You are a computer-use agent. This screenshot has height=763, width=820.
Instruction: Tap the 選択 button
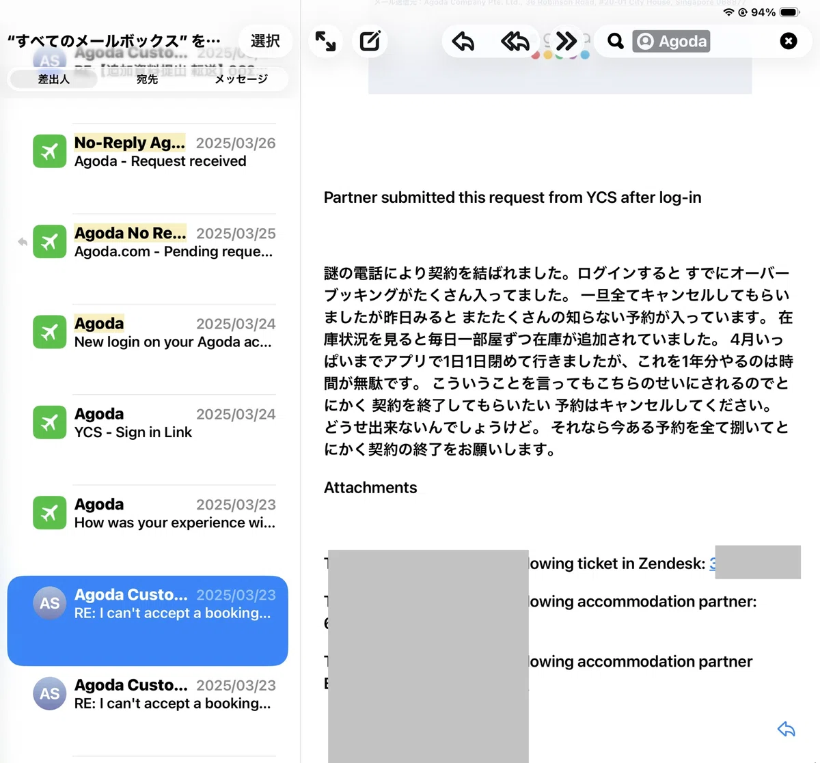tap(265, 42)
